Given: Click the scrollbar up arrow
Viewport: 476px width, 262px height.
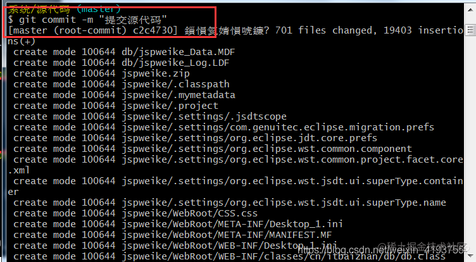Looking at the screenshot, I should coord(470,10).
